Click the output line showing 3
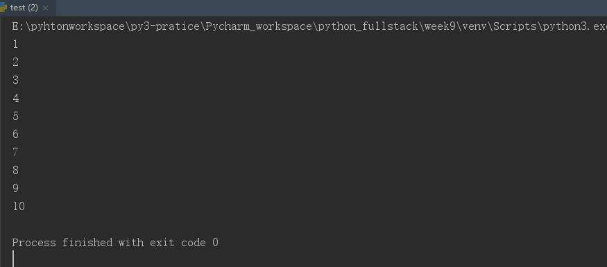The image size is (607, 267). (15, 80)
